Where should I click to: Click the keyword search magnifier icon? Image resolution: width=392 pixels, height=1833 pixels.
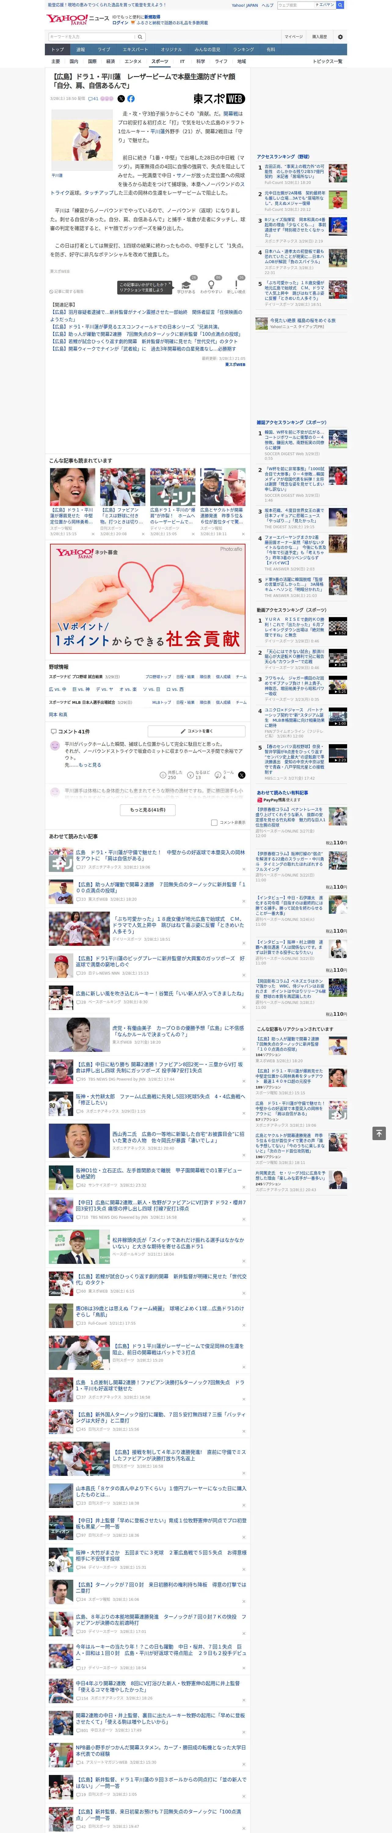[x=140, y=37]
